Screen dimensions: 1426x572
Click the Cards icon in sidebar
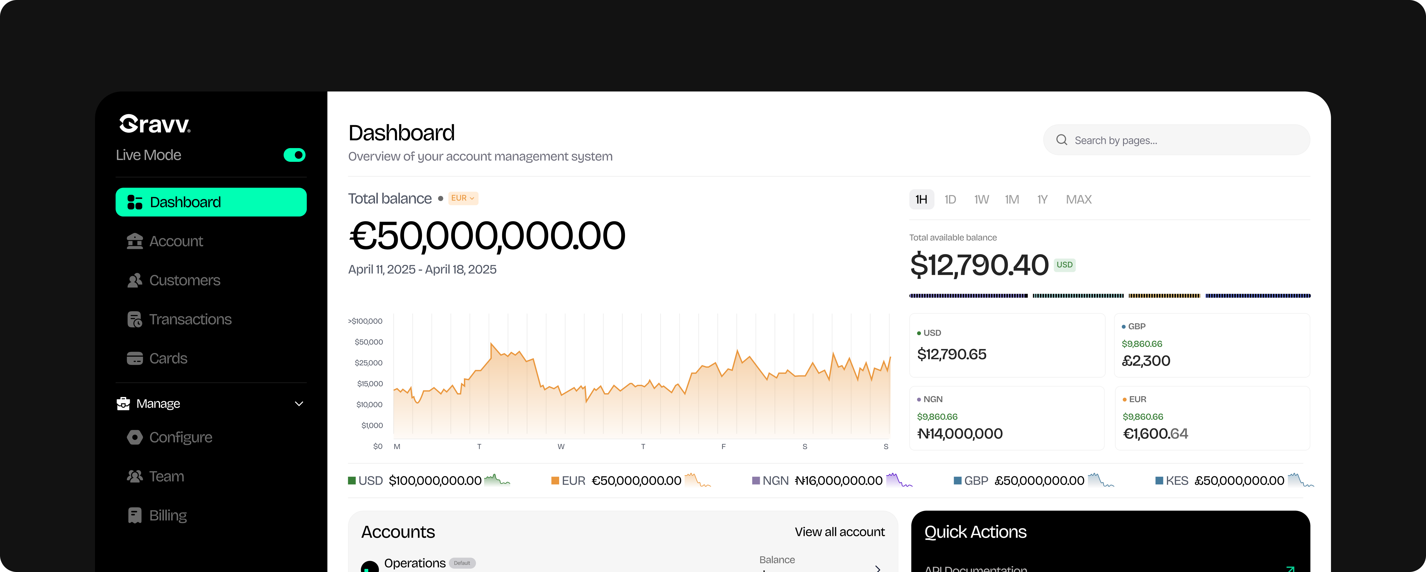click(135, 358)
